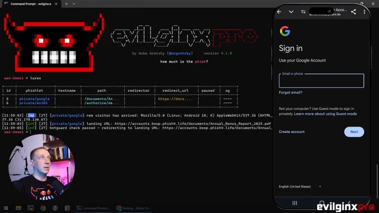The height and width of the screenshot is (213, 379).
Task: Focus the Email or phone field
Action: click(x=321, y=81)
